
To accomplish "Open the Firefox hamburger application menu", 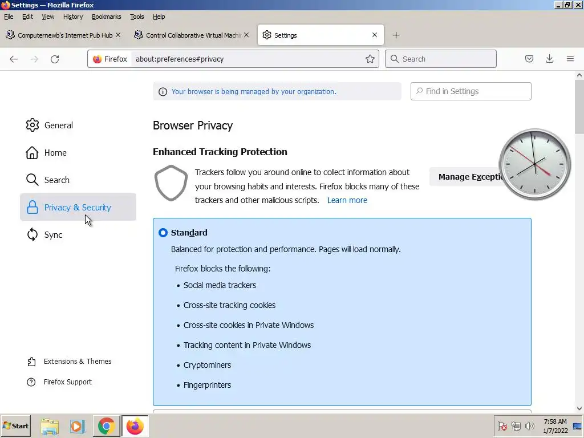I will [570, 59].
